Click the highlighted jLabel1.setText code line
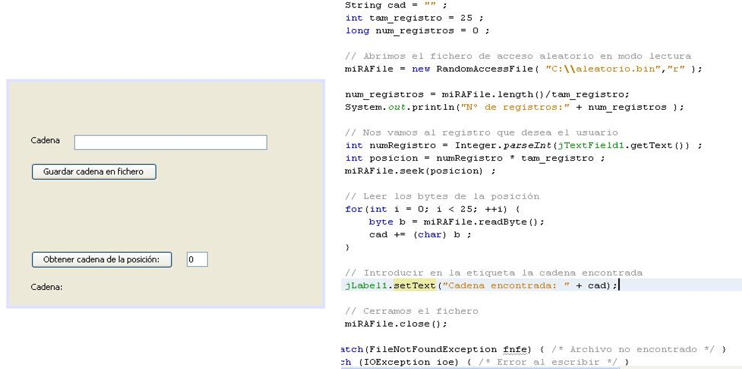 (481, 286)
